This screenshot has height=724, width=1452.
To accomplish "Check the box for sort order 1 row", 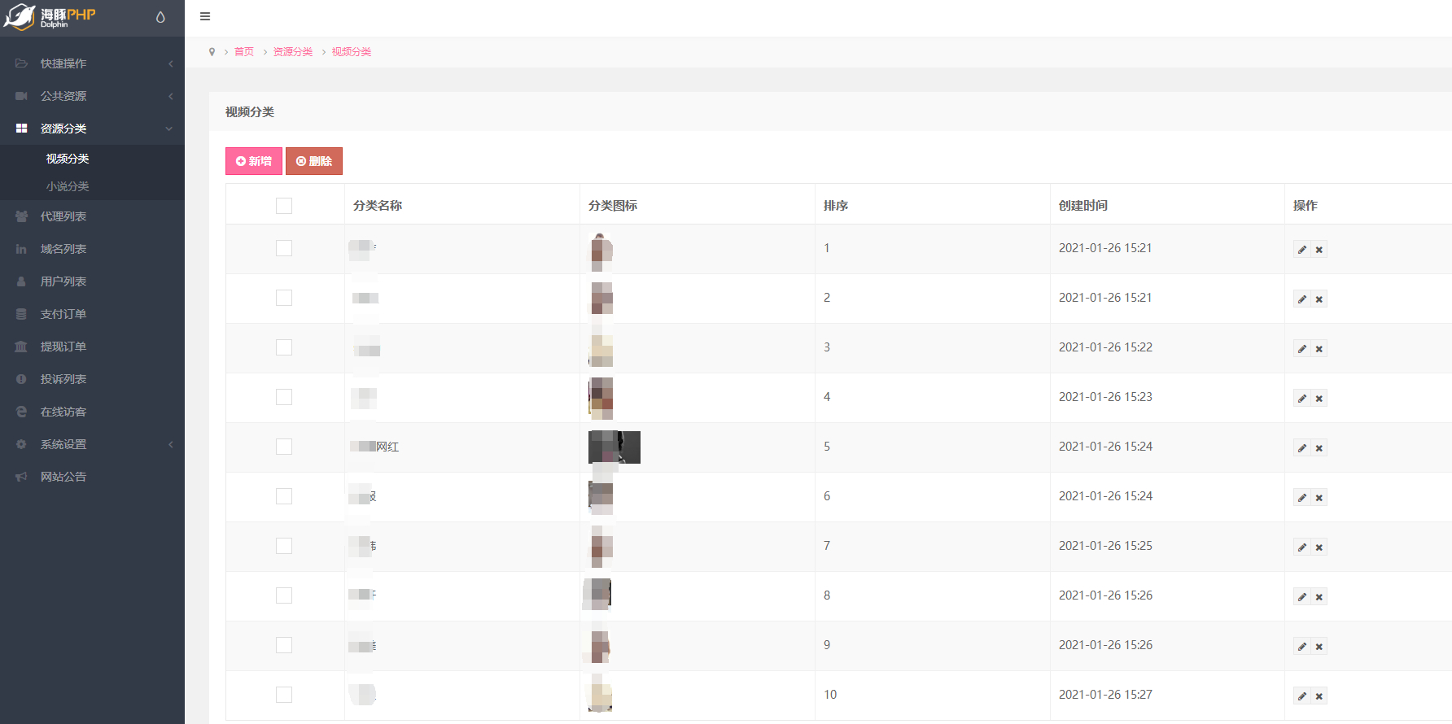I will (284, 248).
